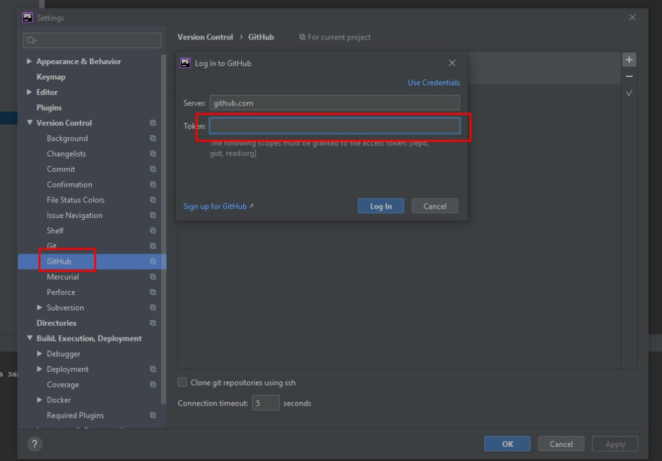Open File Status Colors settings
Screen dimensions: 662x461
(x=76, y=200)
